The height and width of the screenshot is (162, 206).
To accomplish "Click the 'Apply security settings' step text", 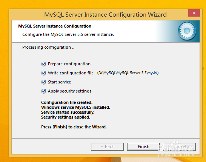I will click(x=69, y=91).
